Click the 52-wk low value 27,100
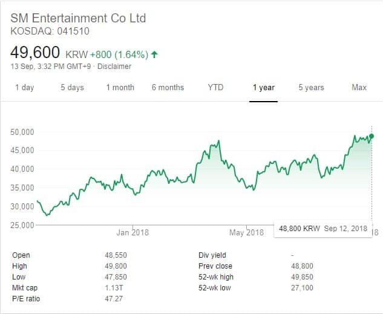The height and width of the screenshot is (314, 383). click(x=302, y=288)
